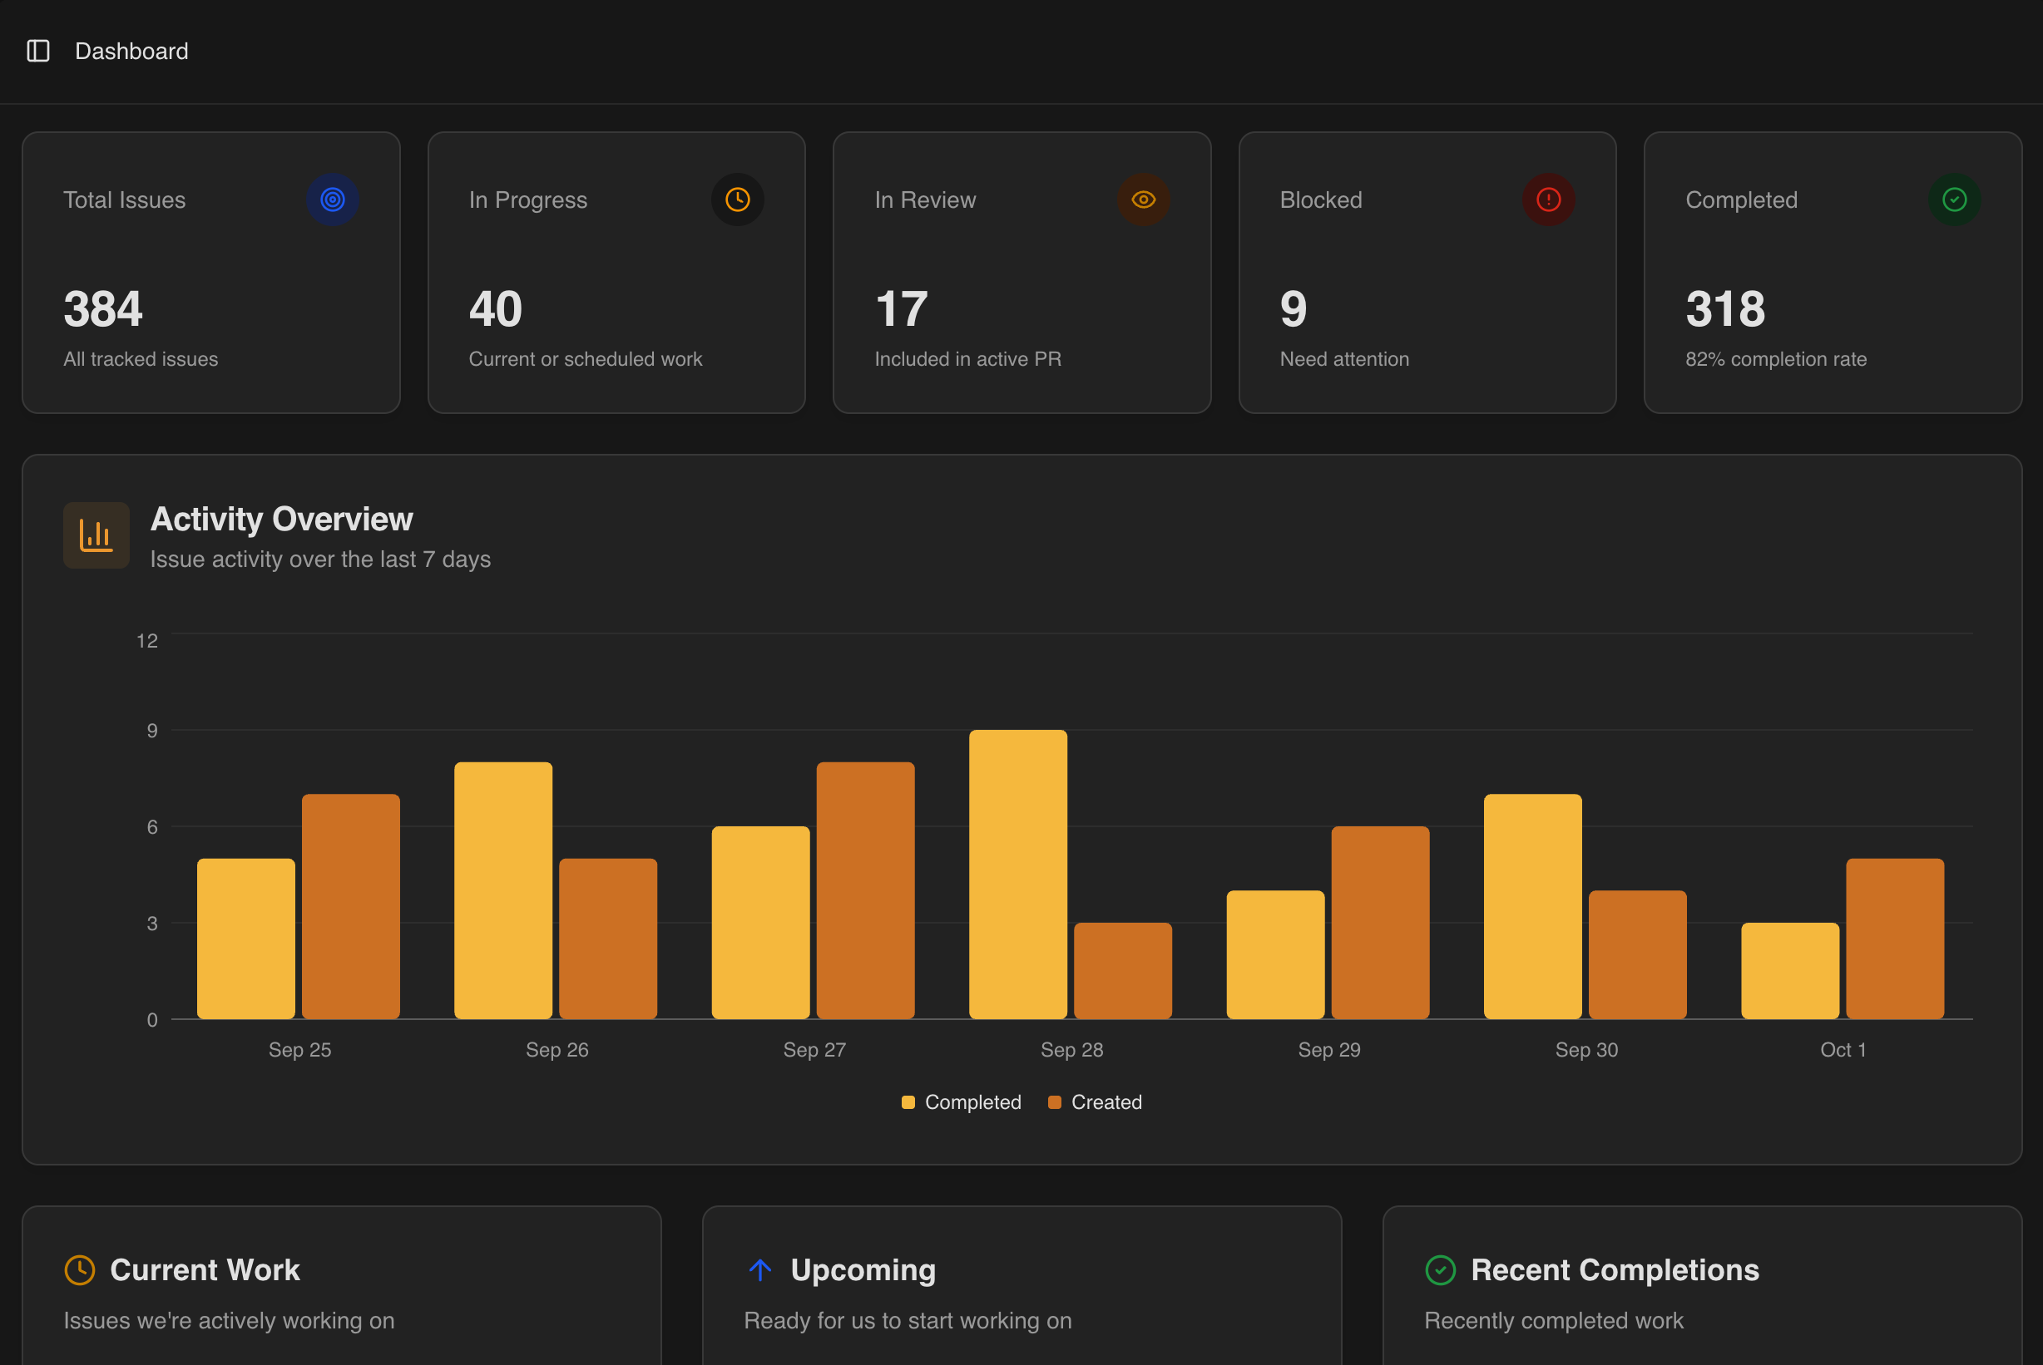Click the Current Work clock icon
The image size is (2043, 1365).
tap(80, 1270)
